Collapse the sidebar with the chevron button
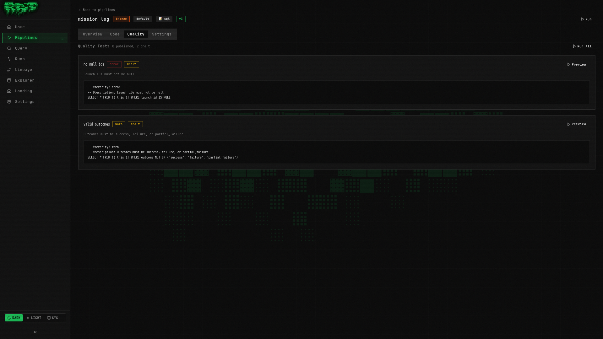 click(x=35, y=332)
